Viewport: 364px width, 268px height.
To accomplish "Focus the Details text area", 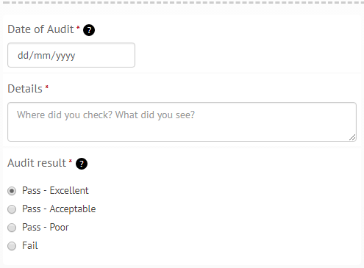I will coord(182,122).
